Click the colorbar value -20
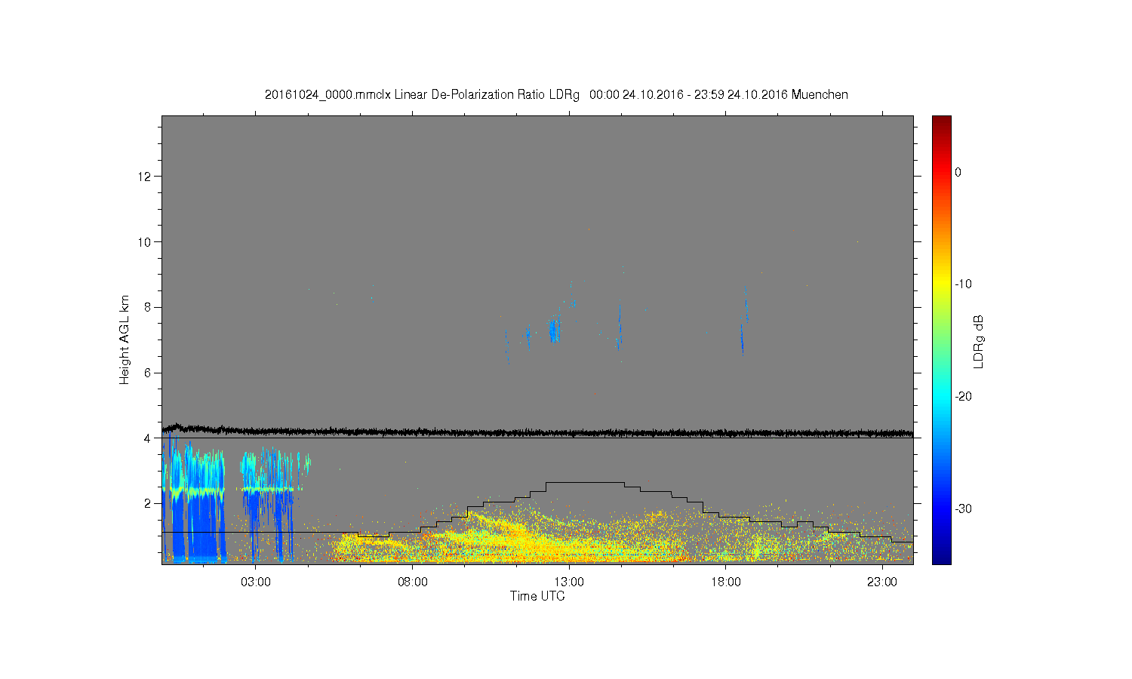Viewport: 1132px width, 679px height. pos(963,397)
